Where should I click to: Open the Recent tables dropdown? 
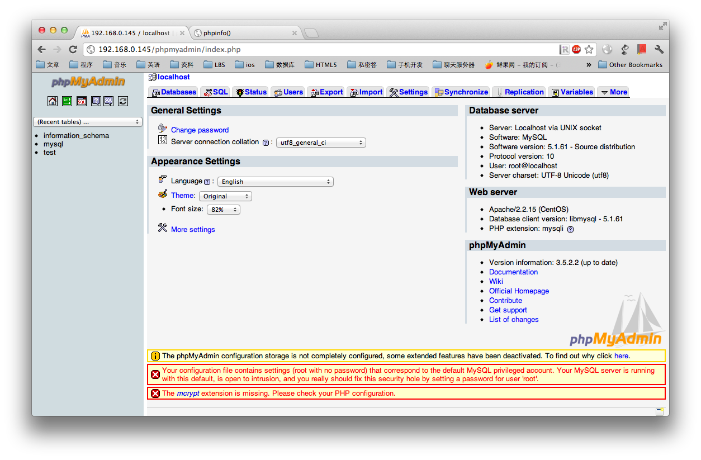(88, 122)
